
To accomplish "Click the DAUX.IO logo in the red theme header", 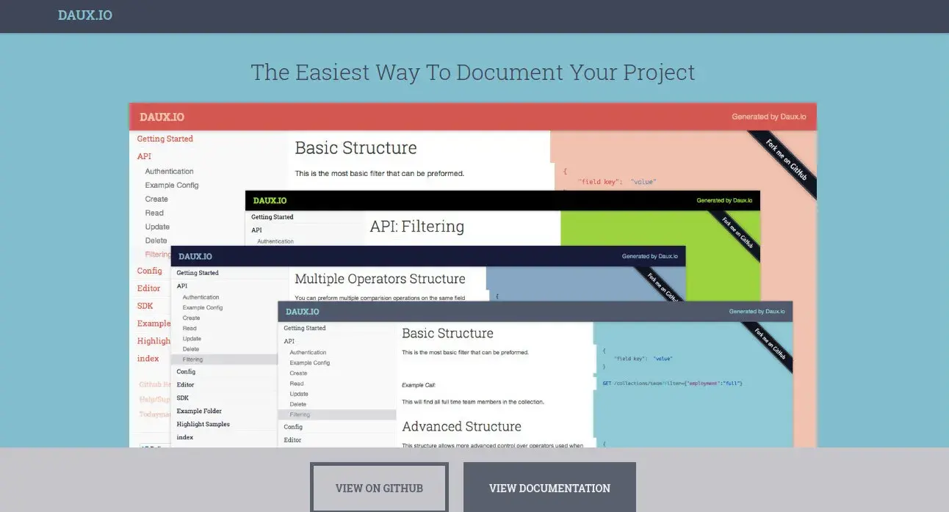I will (162, 117).
